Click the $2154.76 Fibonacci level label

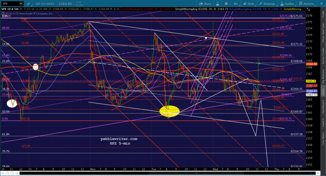pyautogui.click(x=296, y=151)
